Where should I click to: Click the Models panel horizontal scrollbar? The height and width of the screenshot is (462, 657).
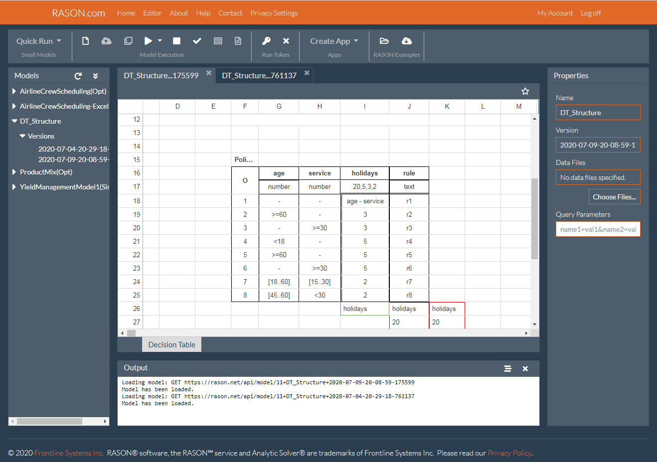tap(49, 422)
